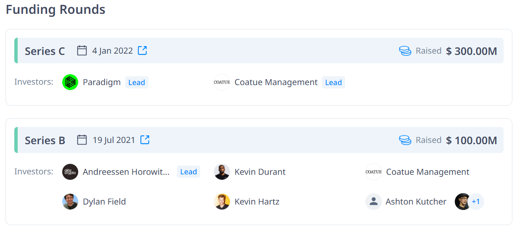This screenshot has height=228, width=517.
Task: Click the Lead tag next to Paradigm
Action: click(x=137, y=83)
